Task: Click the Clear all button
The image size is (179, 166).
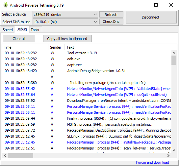Action: (19, 39)
